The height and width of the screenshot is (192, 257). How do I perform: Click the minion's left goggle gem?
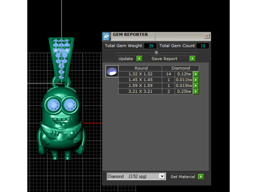click(x=54, y=105)
